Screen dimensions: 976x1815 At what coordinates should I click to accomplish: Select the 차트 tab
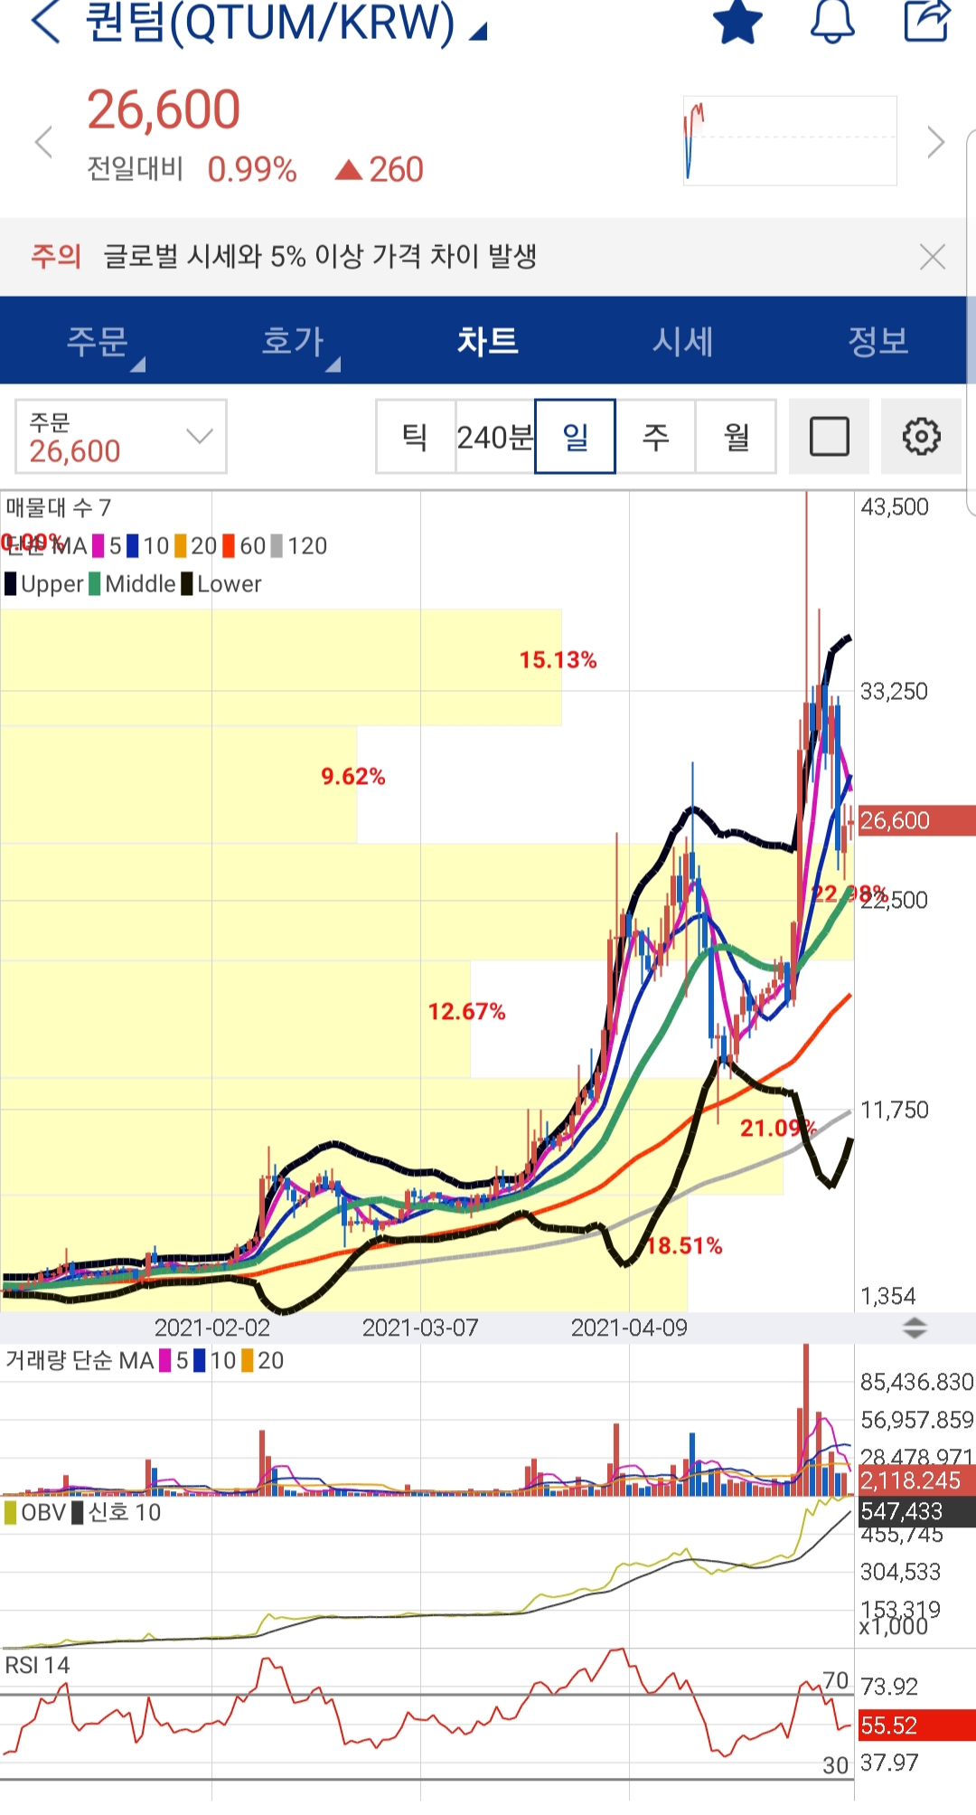488,341
